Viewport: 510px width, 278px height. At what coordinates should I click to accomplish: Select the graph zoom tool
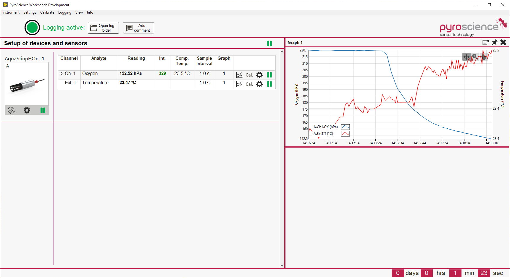point(475,56)
